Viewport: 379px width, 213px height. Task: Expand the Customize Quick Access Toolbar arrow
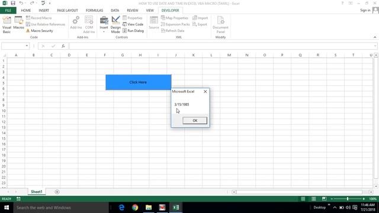point(50,4)
